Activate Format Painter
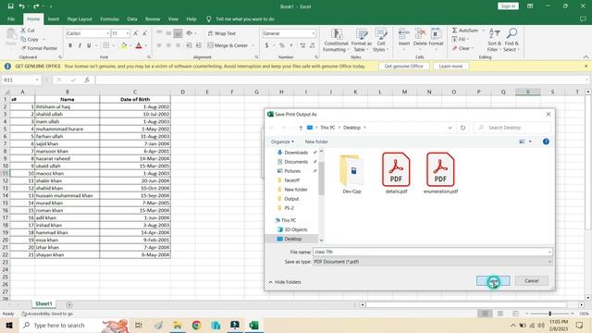Image resolution: width=592 pixels, height=333 pixels. click(39, 48)
